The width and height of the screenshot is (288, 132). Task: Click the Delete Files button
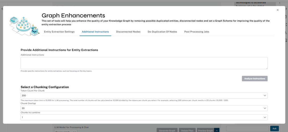pos(187,130)
